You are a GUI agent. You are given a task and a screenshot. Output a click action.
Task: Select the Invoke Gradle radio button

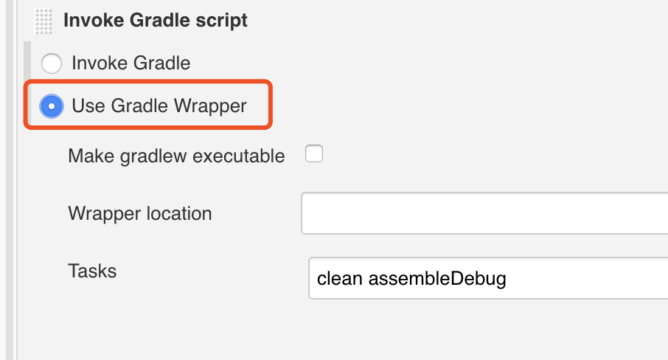pyautogui.click(x=52, y=63)
